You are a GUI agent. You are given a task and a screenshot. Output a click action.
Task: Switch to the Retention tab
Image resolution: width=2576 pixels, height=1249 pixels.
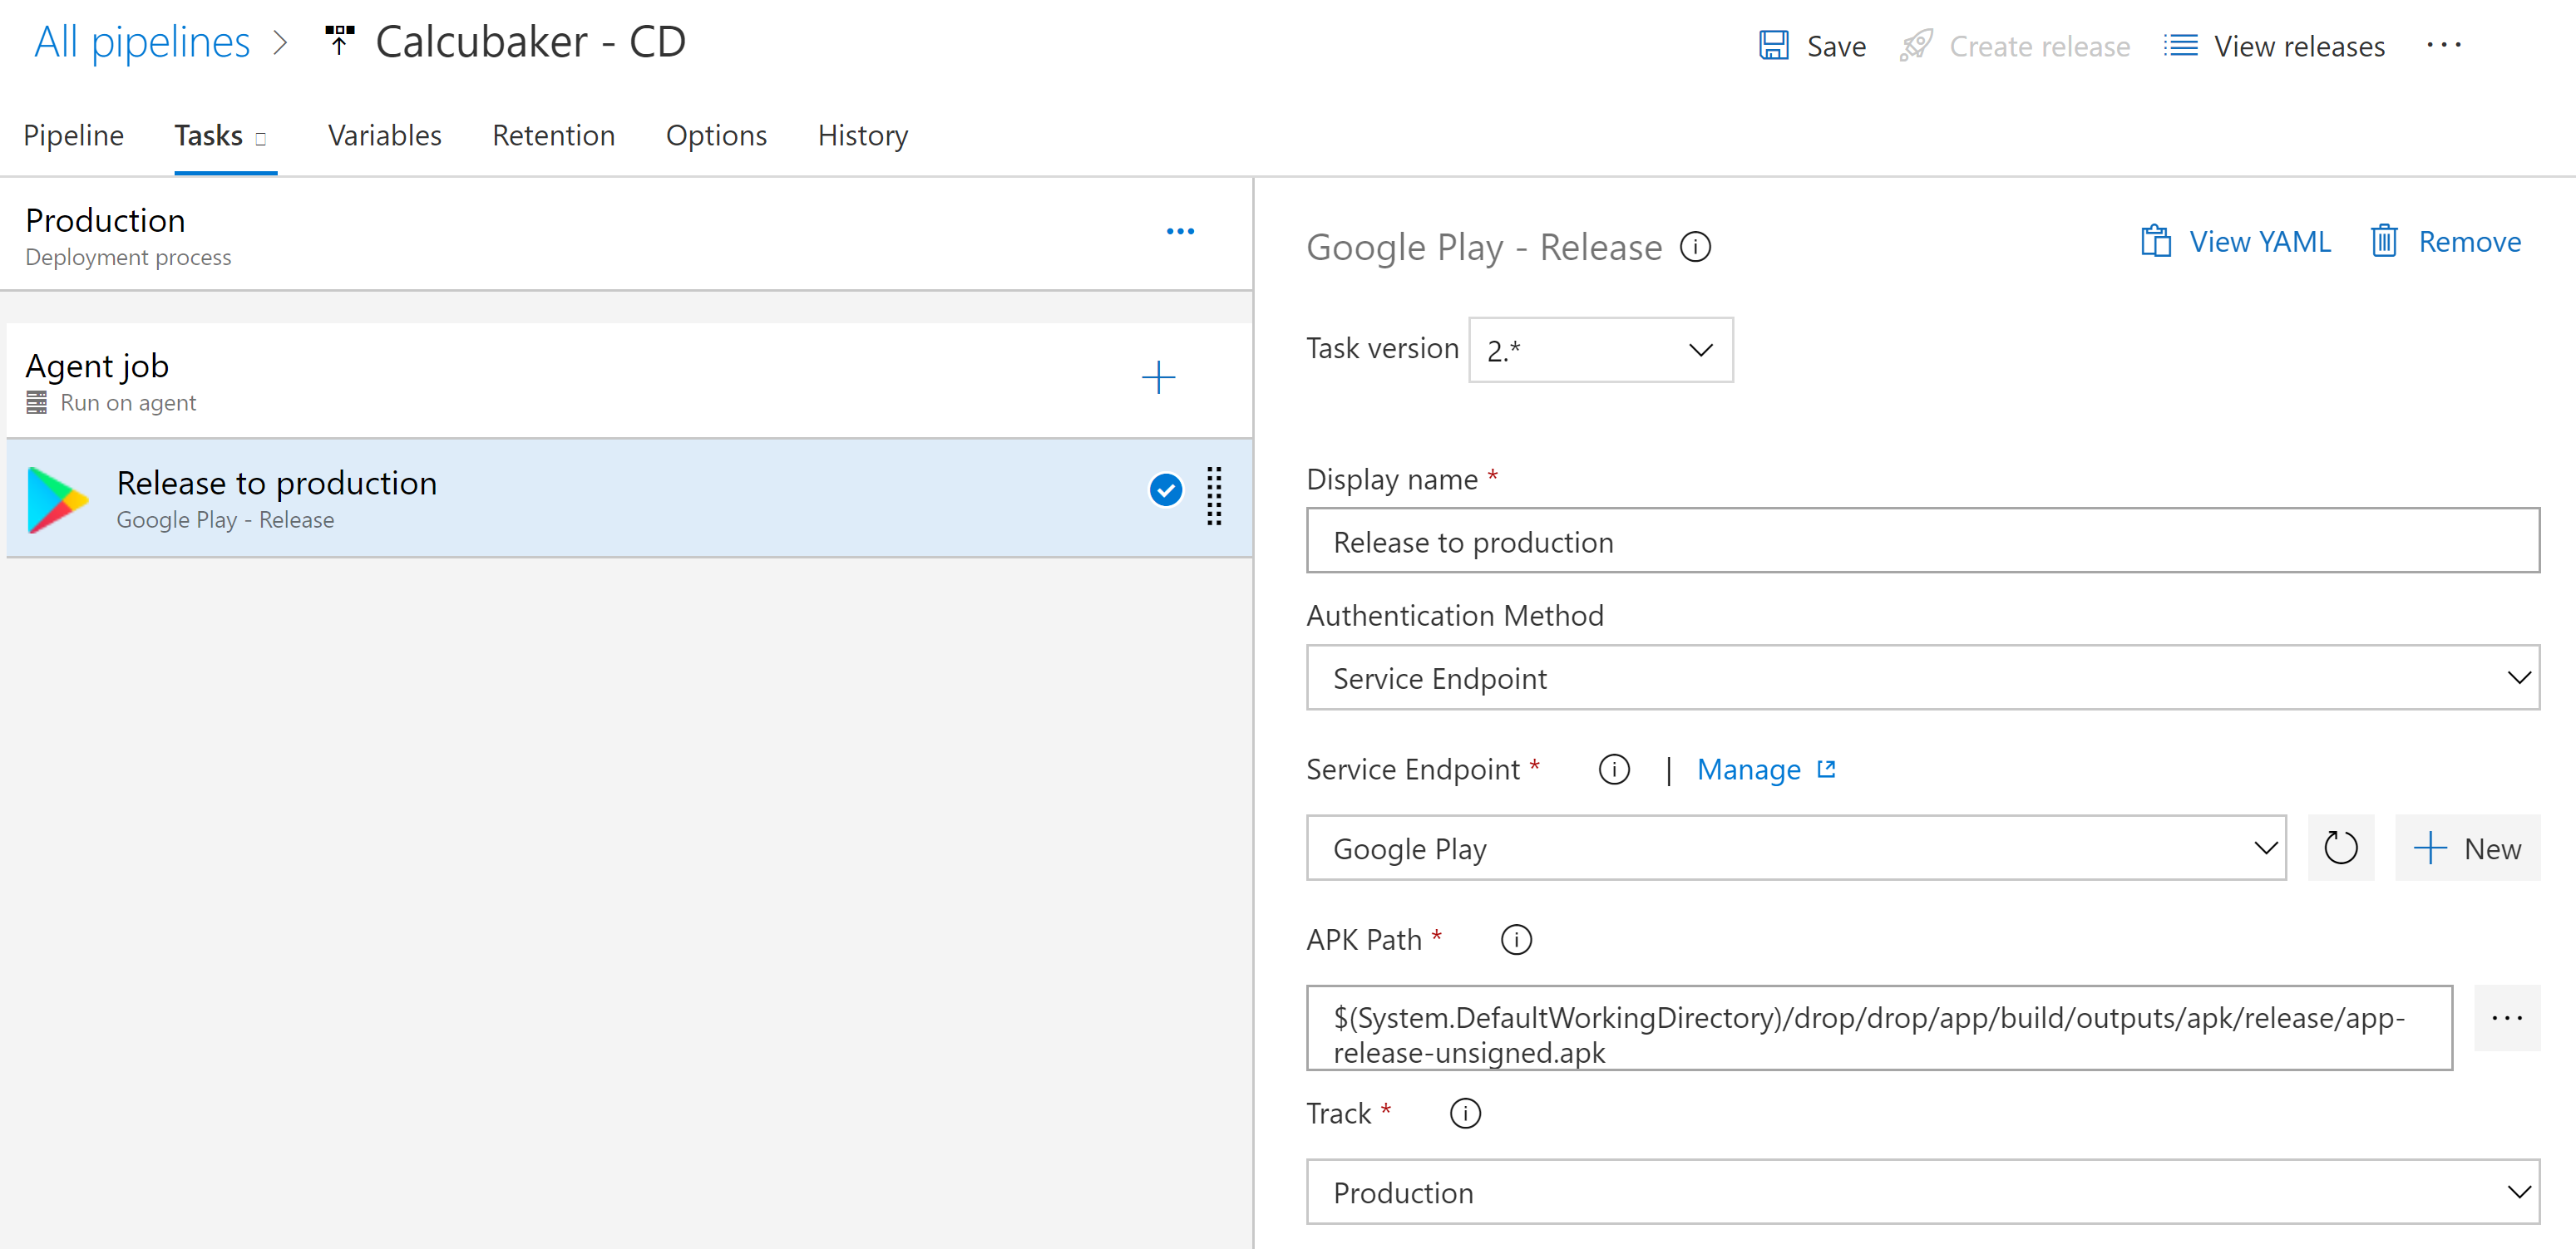pyautogui.click(x=553, y=136)
